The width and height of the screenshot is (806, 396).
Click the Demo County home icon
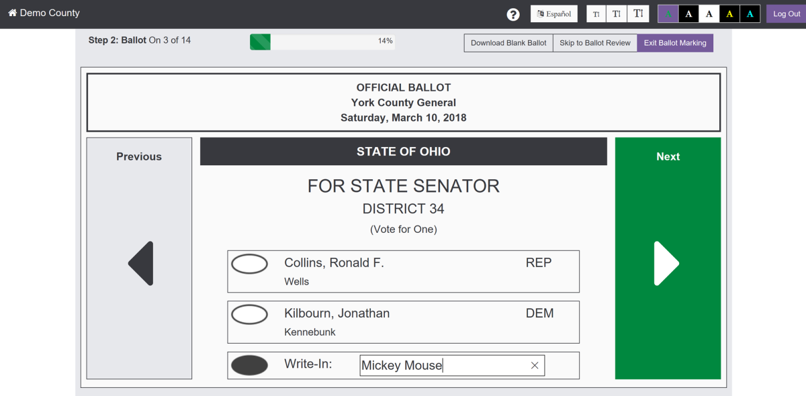point(12,13)
